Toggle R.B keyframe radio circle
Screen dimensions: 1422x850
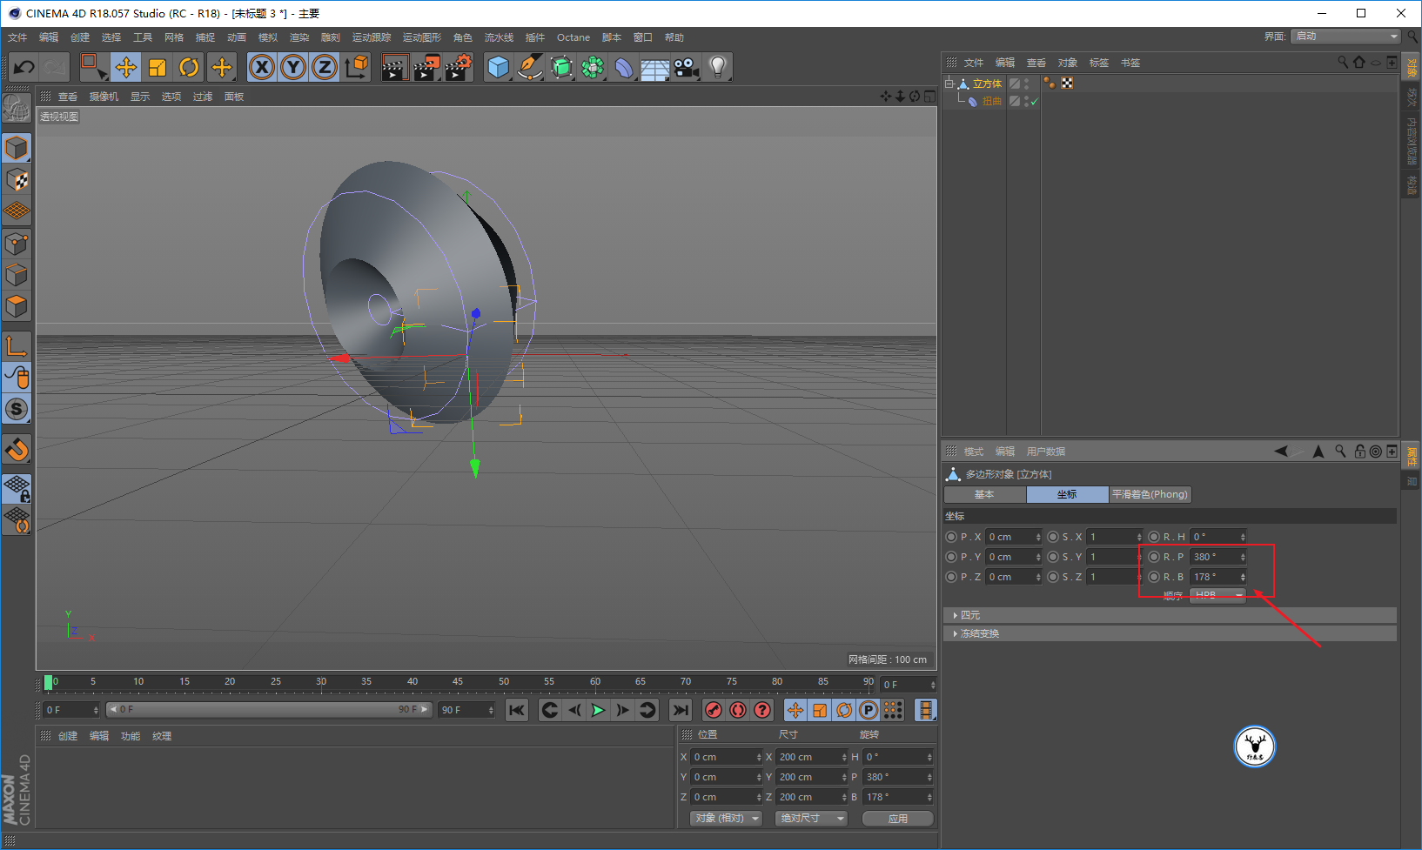coord(1154,577)
